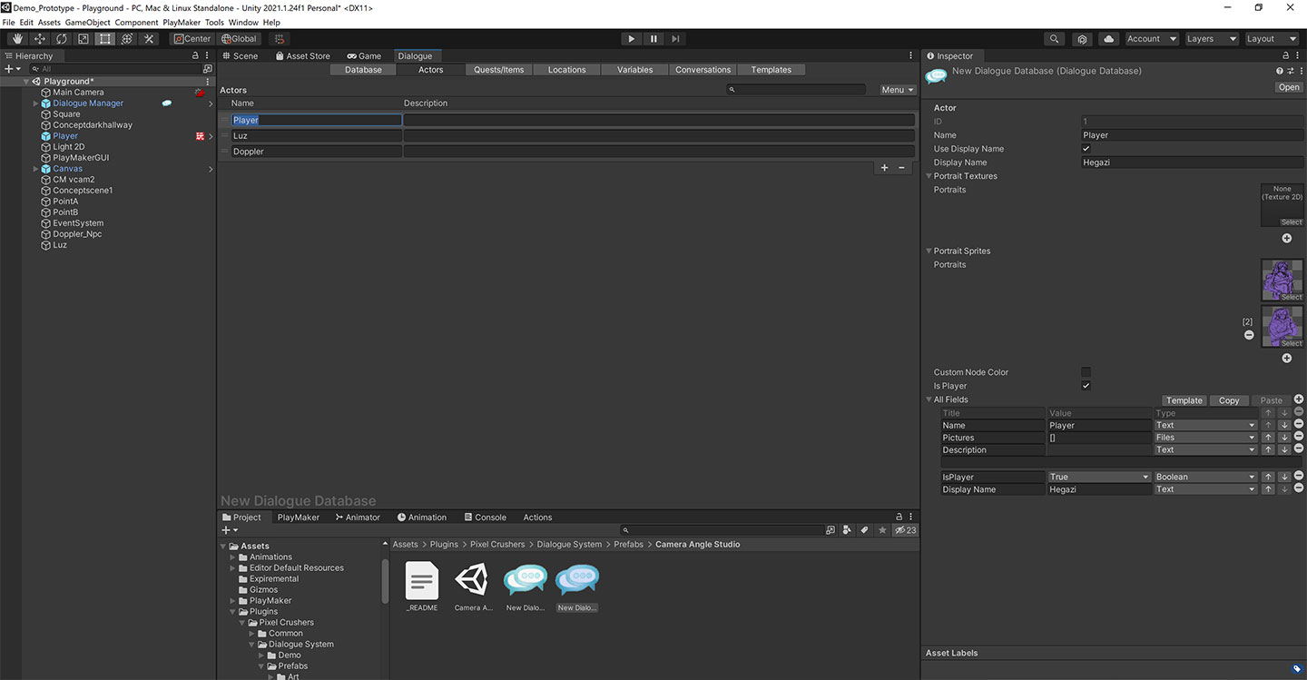
Task: Open the global Search magnifier
Action: point(1054,39)
